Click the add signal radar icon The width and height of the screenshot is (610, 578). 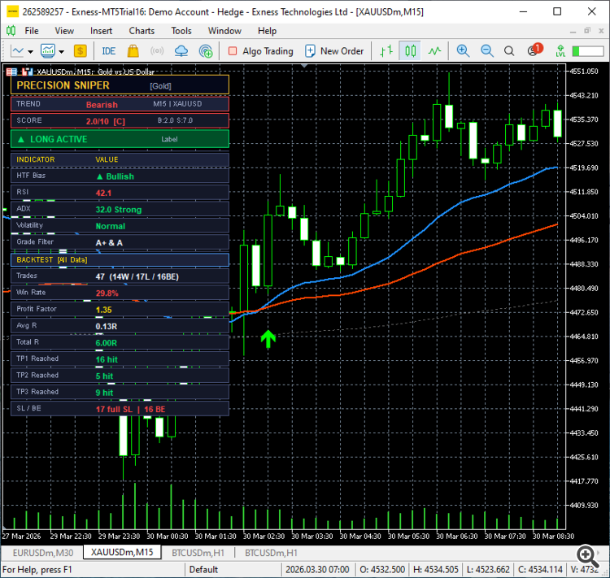pyautogui.click(x=206, y=51)
